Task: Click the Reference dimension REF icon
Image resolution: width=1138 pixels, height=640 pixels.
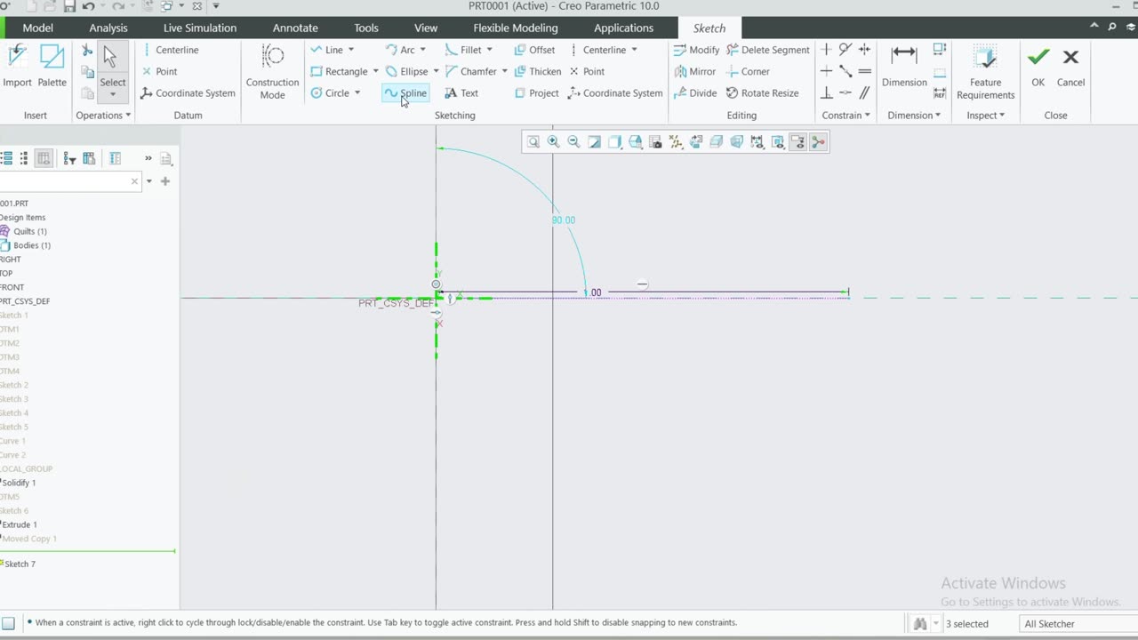Action: click(940, 92)
